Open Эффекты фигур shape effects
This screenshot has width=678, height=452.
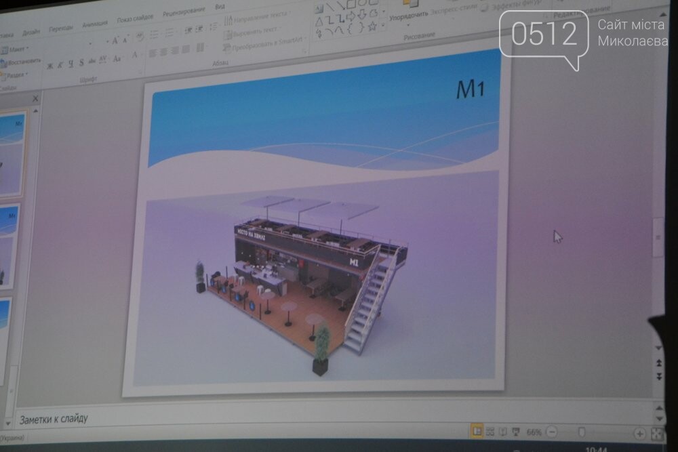click(512, 5)
